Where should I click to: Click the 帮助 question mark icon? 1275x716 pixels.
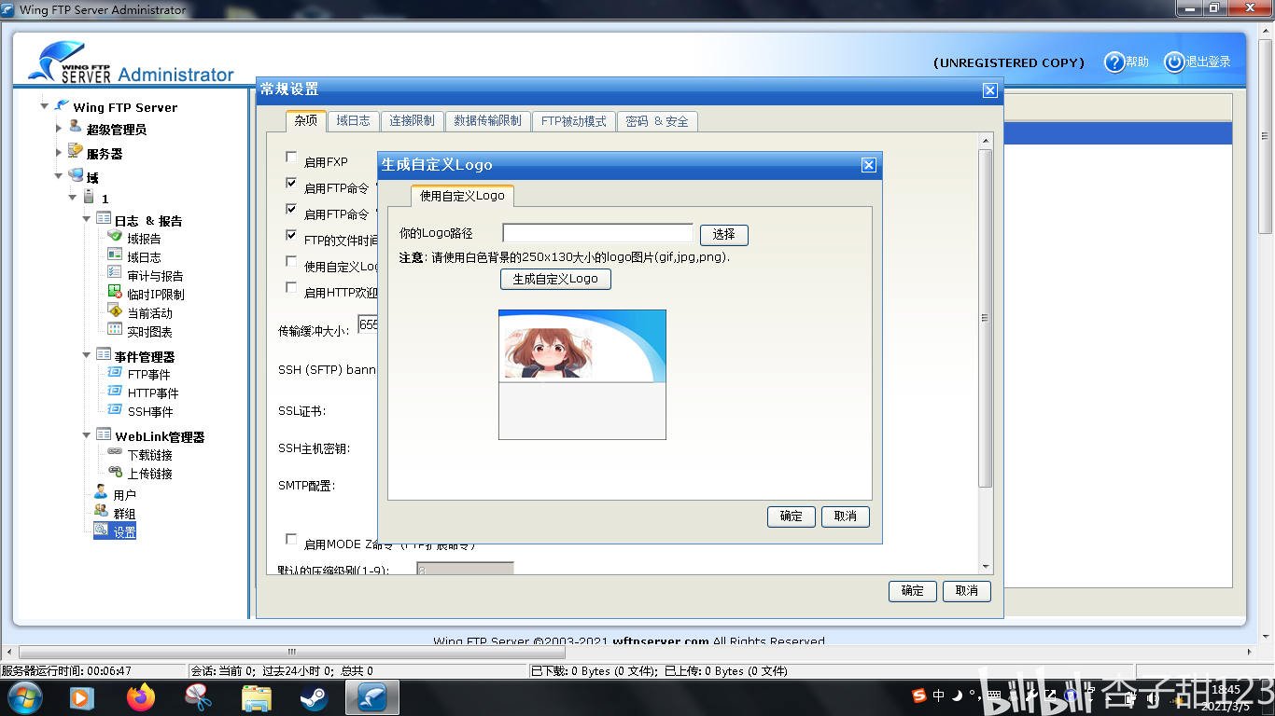(1114, 62)
